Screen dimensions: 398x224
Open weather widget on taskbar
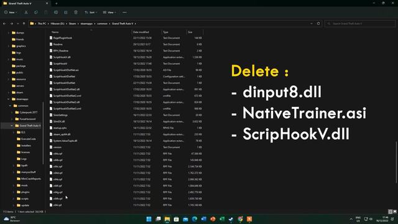pyautogui.click(x=11, y=219)
